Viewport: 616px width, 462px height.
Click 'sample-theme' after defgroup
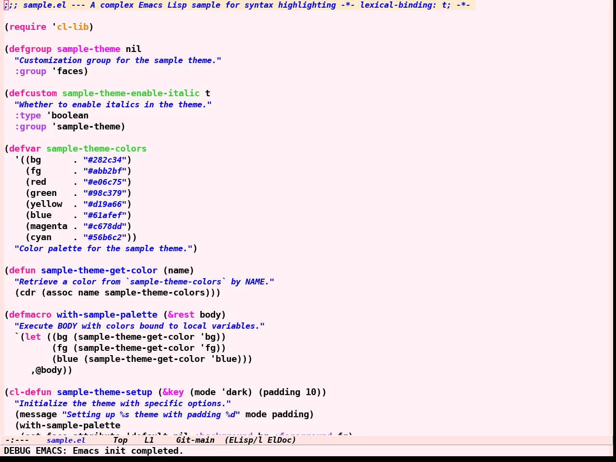(x=89, y=49)
